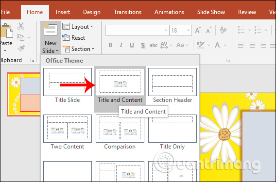
Task: Switch to the Slide Show tab
Action: (x=211, y=12)
